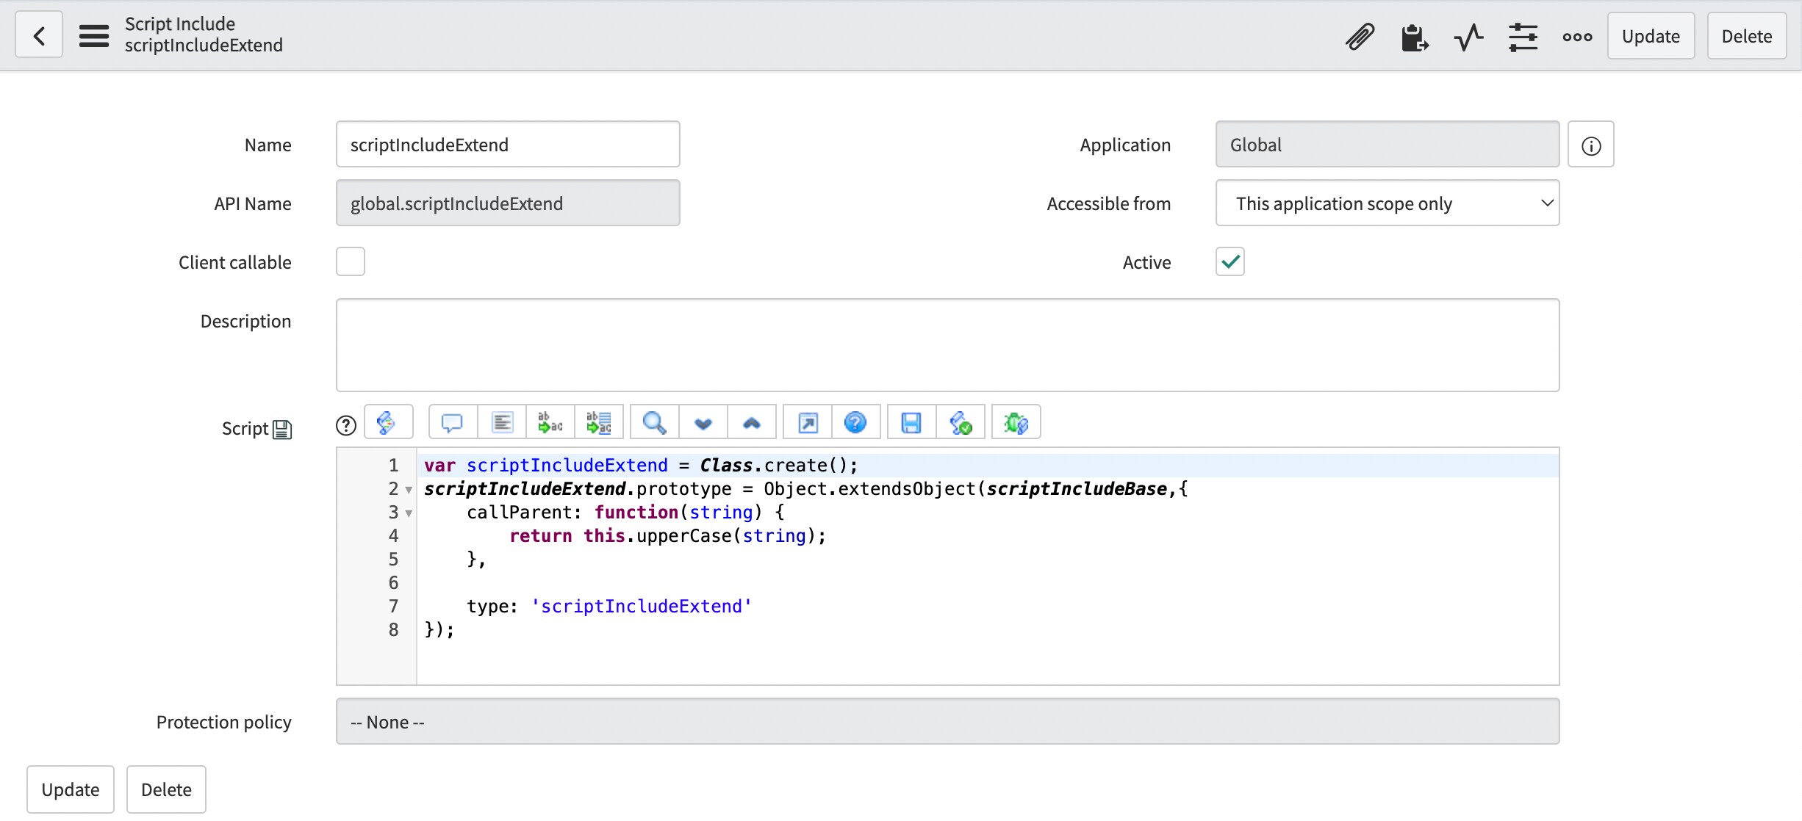Click the Delete button in header
Screen dimensions: 1802x821
pyautogui.click(x=1747, y=36)
